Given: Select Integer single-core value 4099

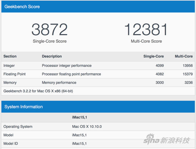Looking at the screenshot, I should coord(160,65).
